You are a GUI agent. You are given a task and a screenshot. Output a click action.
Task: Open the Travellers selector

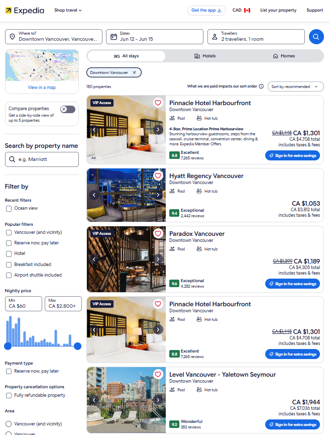click(x=256, y=37)
